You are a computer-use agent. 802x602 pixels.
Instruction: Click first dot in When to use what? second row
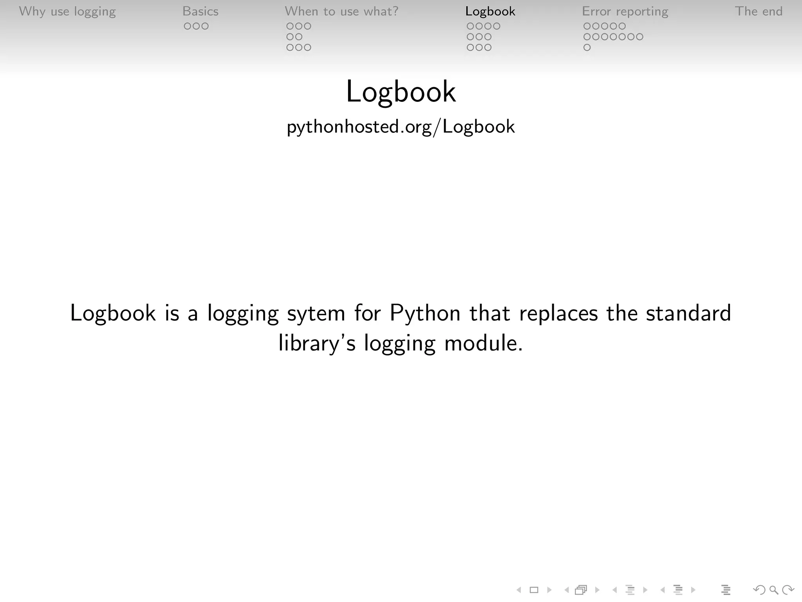290,37
